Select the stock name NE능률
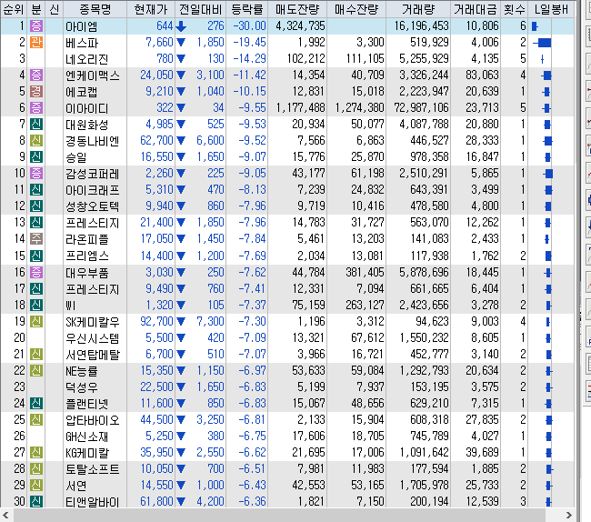Screen dimensions: 591x522 pos(82,371)
